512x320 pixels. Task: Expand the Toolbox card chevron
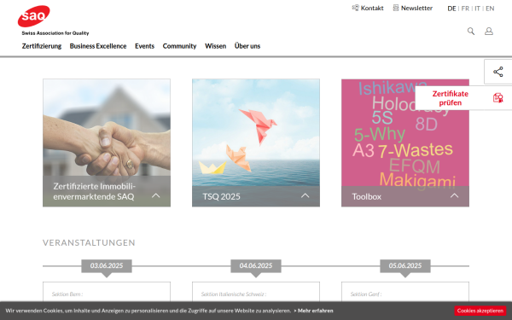pyautogui.click(x=454, y=195)
